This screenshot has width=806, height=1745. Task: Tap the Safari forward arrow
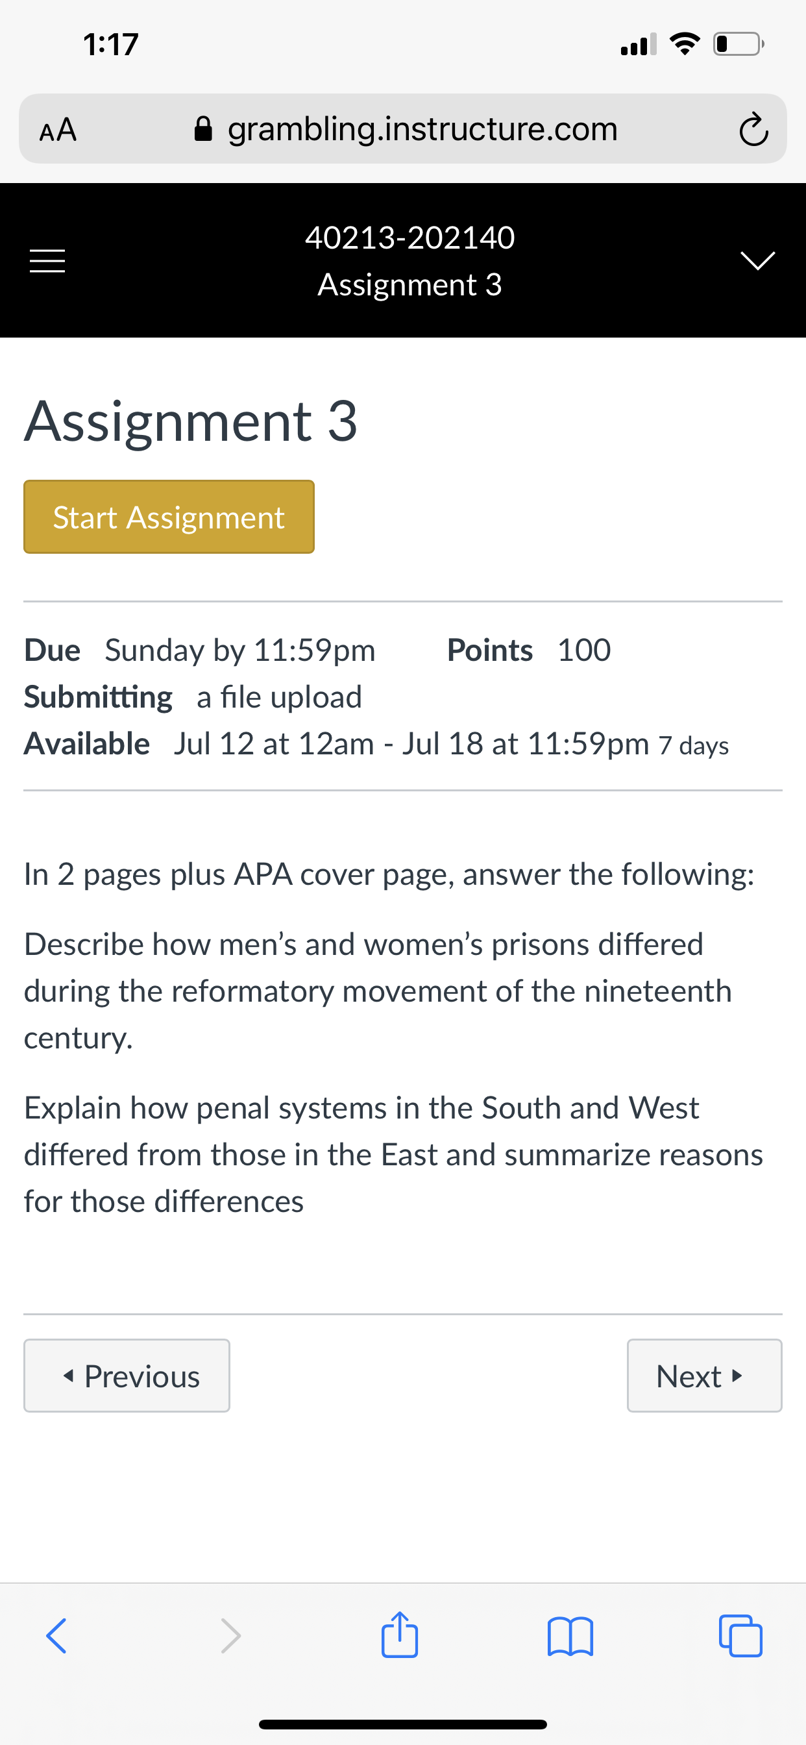pyautogui.click(x=231, y=1636)
